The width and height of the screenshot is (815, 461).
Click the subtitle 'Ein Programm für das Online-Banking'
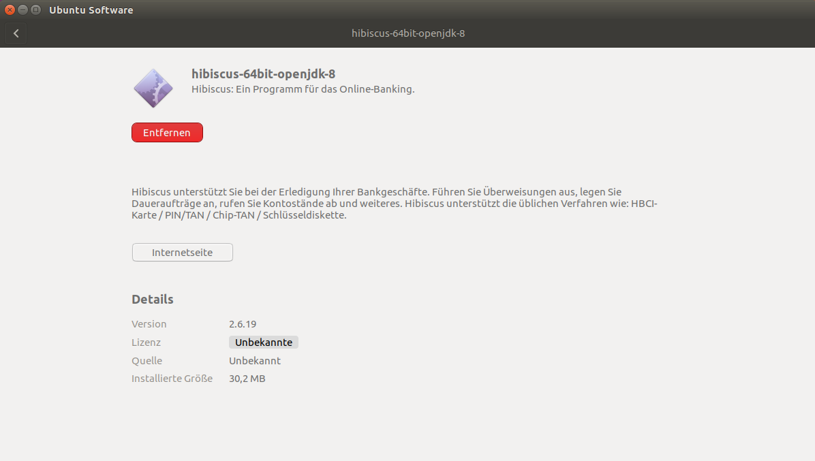[x=325, y=89]
